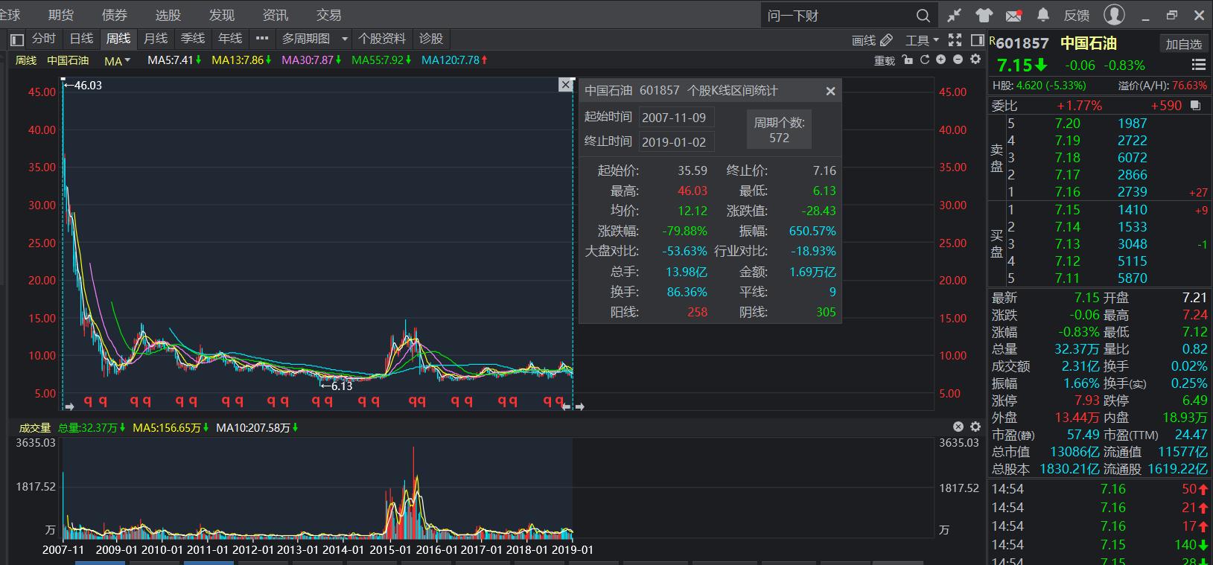Open main chart settings gear
Screen dimensions: 1213x565
pyautogui.click(x=975, y=60)
